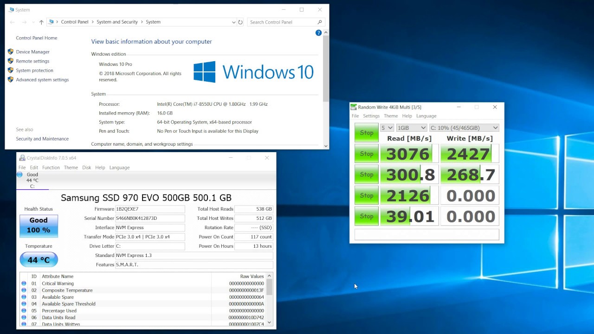Click Stop button beside 300.8 read result
This screenshot has height=334, width=594.
point(367,174)
